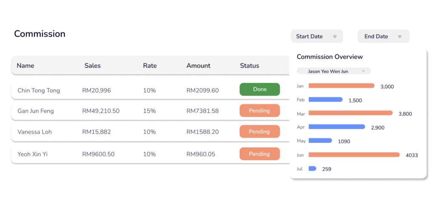Open the End Date dropdown
Screen dimensions: 436x206
383,36
